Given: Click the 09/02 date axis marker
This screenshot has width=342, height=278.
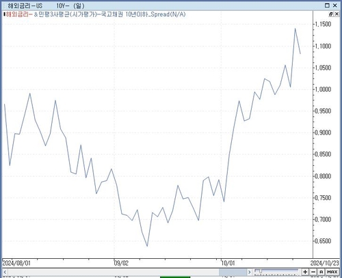Looking at the screenshot, I should [121, 263].
